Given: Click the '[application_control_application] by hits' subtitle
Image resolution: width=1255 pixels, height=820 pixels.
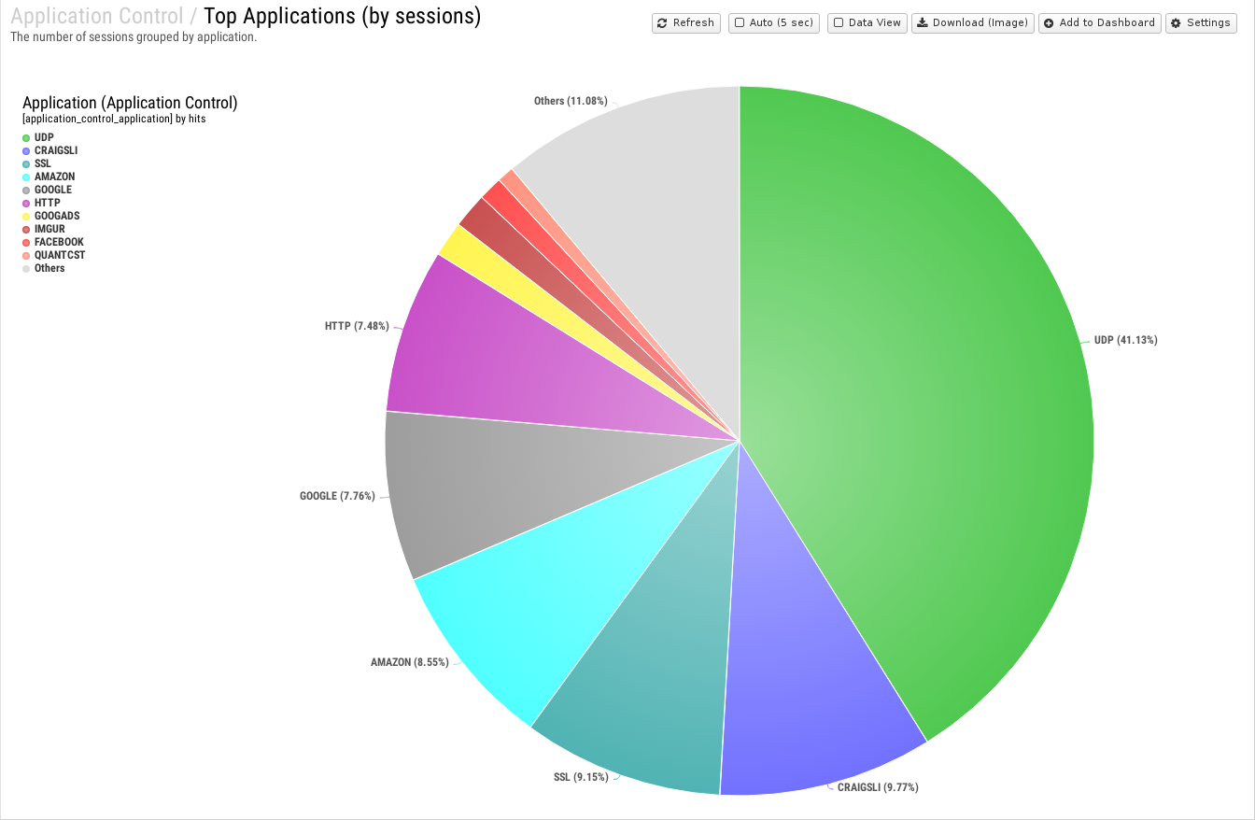Looking at the screenshot, I should point(114,119).
